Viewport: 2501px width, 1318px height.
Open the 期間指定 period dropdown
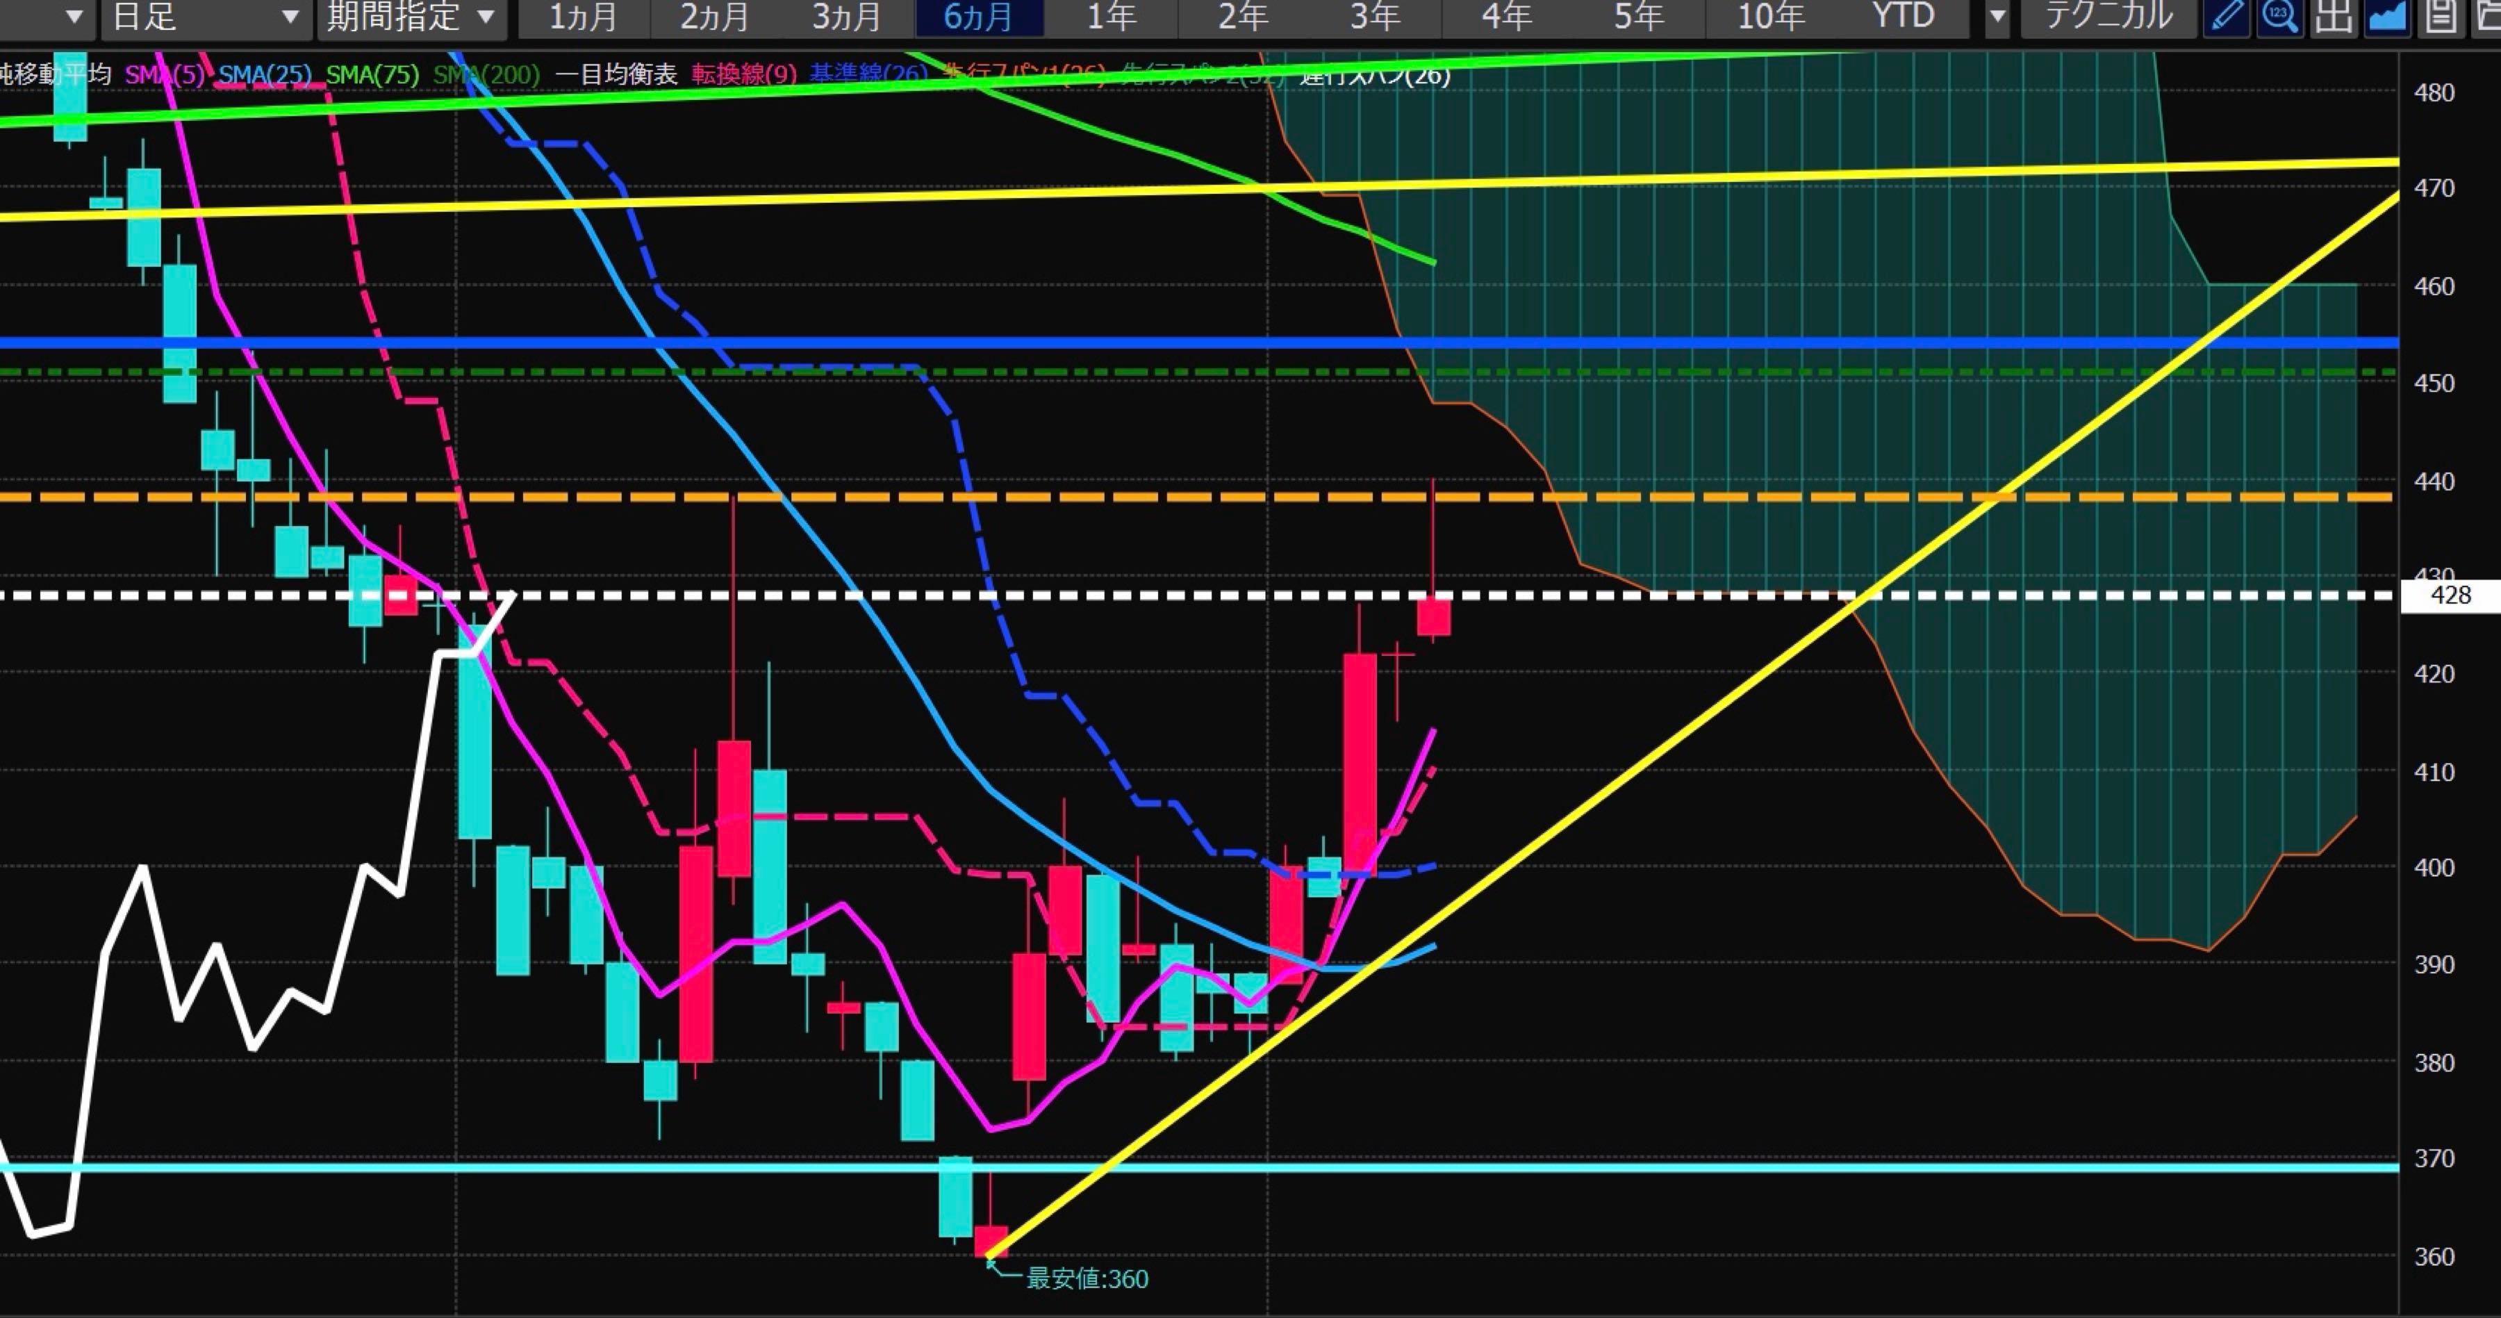(x=411, y=17)
